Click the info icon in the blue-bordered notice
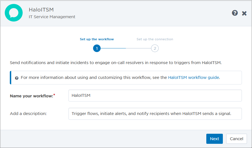The image size is (252, 148). coord(17,78)
